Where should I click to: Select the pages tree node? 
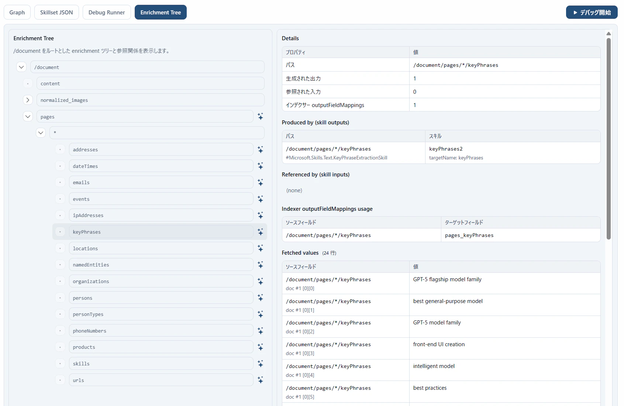[x=145, y=117]
